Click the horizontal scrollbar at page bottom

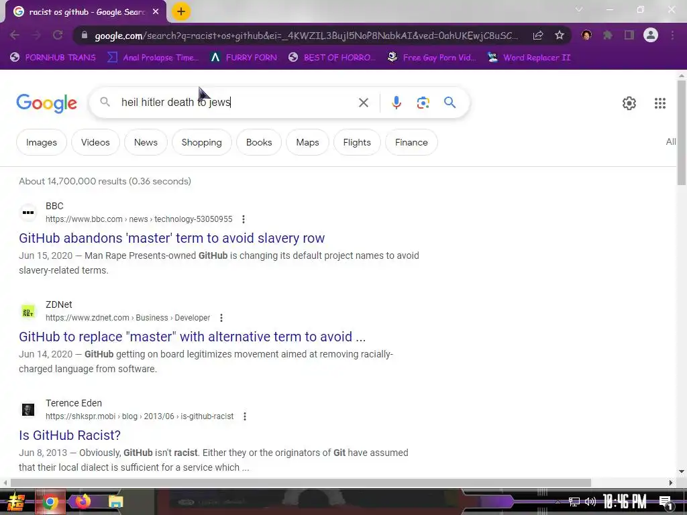point(300,483)
